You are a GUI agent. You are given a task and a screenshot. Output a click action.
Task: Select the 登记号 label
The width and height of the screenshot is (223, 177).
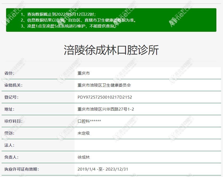[11, 97]
